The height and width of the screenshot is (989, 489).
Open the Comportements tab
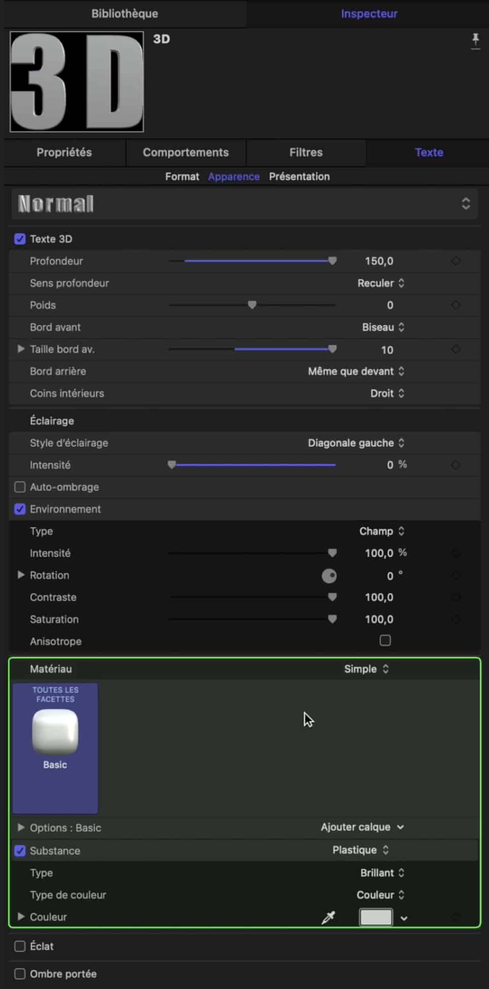tap(186, 152)
